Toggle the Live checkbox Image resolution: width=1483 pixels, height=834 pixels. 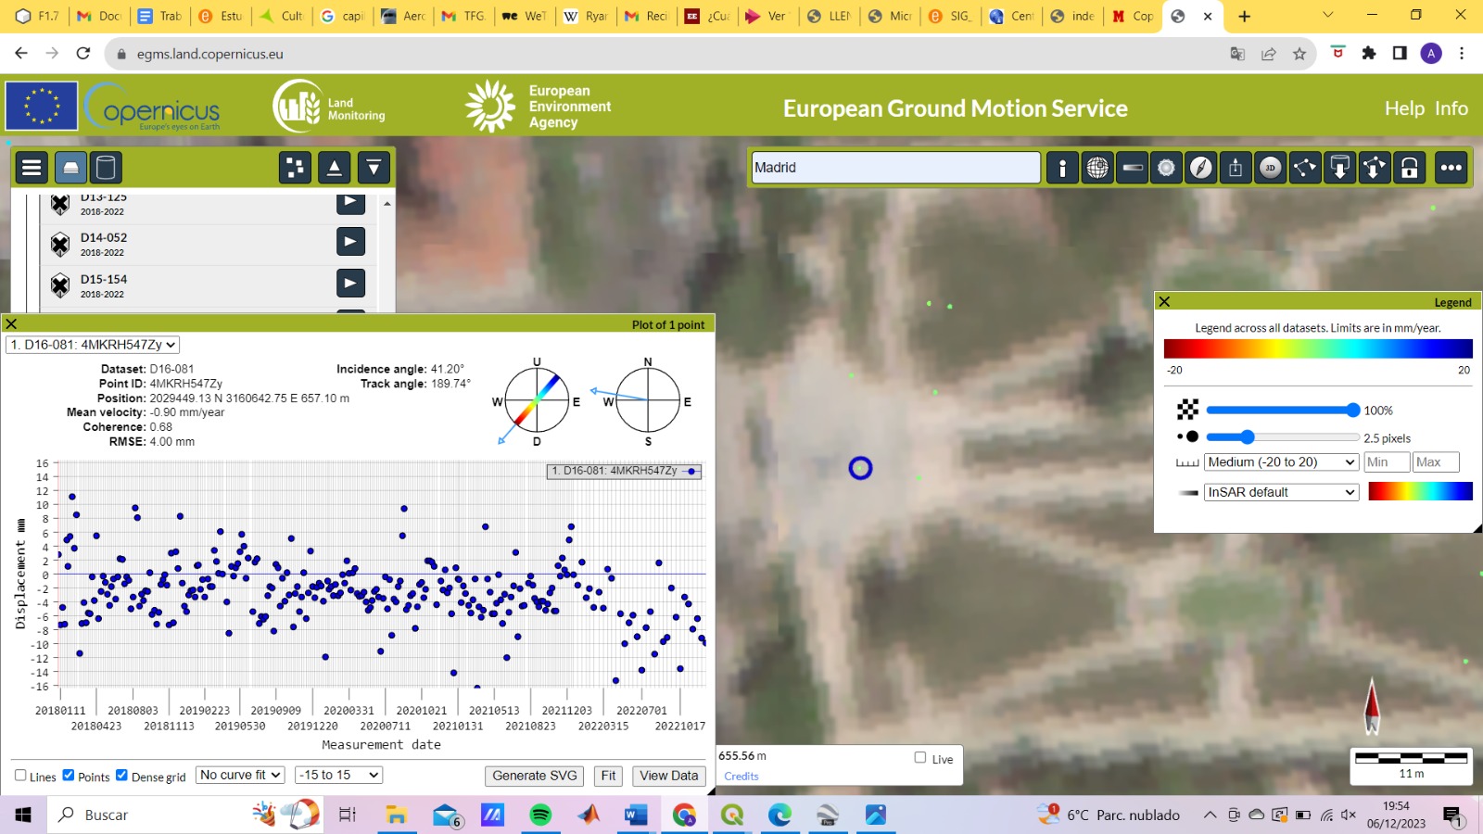point(920,758)
